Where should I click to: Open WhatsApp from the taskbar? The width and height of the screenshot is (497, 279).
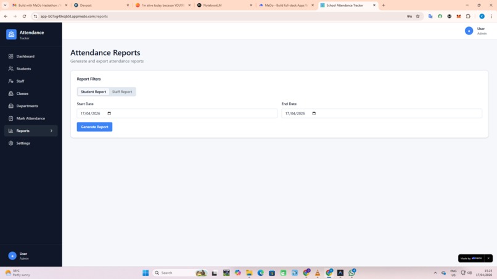click(x=352, y=273)
